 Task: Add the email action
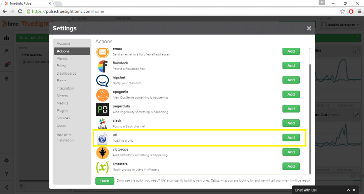(291, 51)
